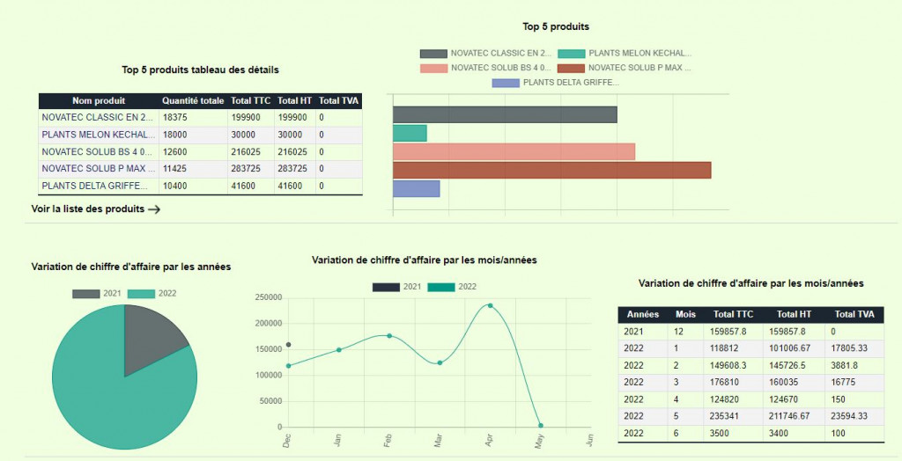Click the May data point near zero
The height and width of the screenshot is (461, 902).
(540, 426)
